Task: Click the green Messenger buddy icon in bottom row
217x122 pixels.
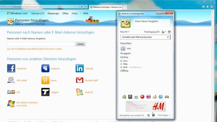Action: [x=124, y=97]
